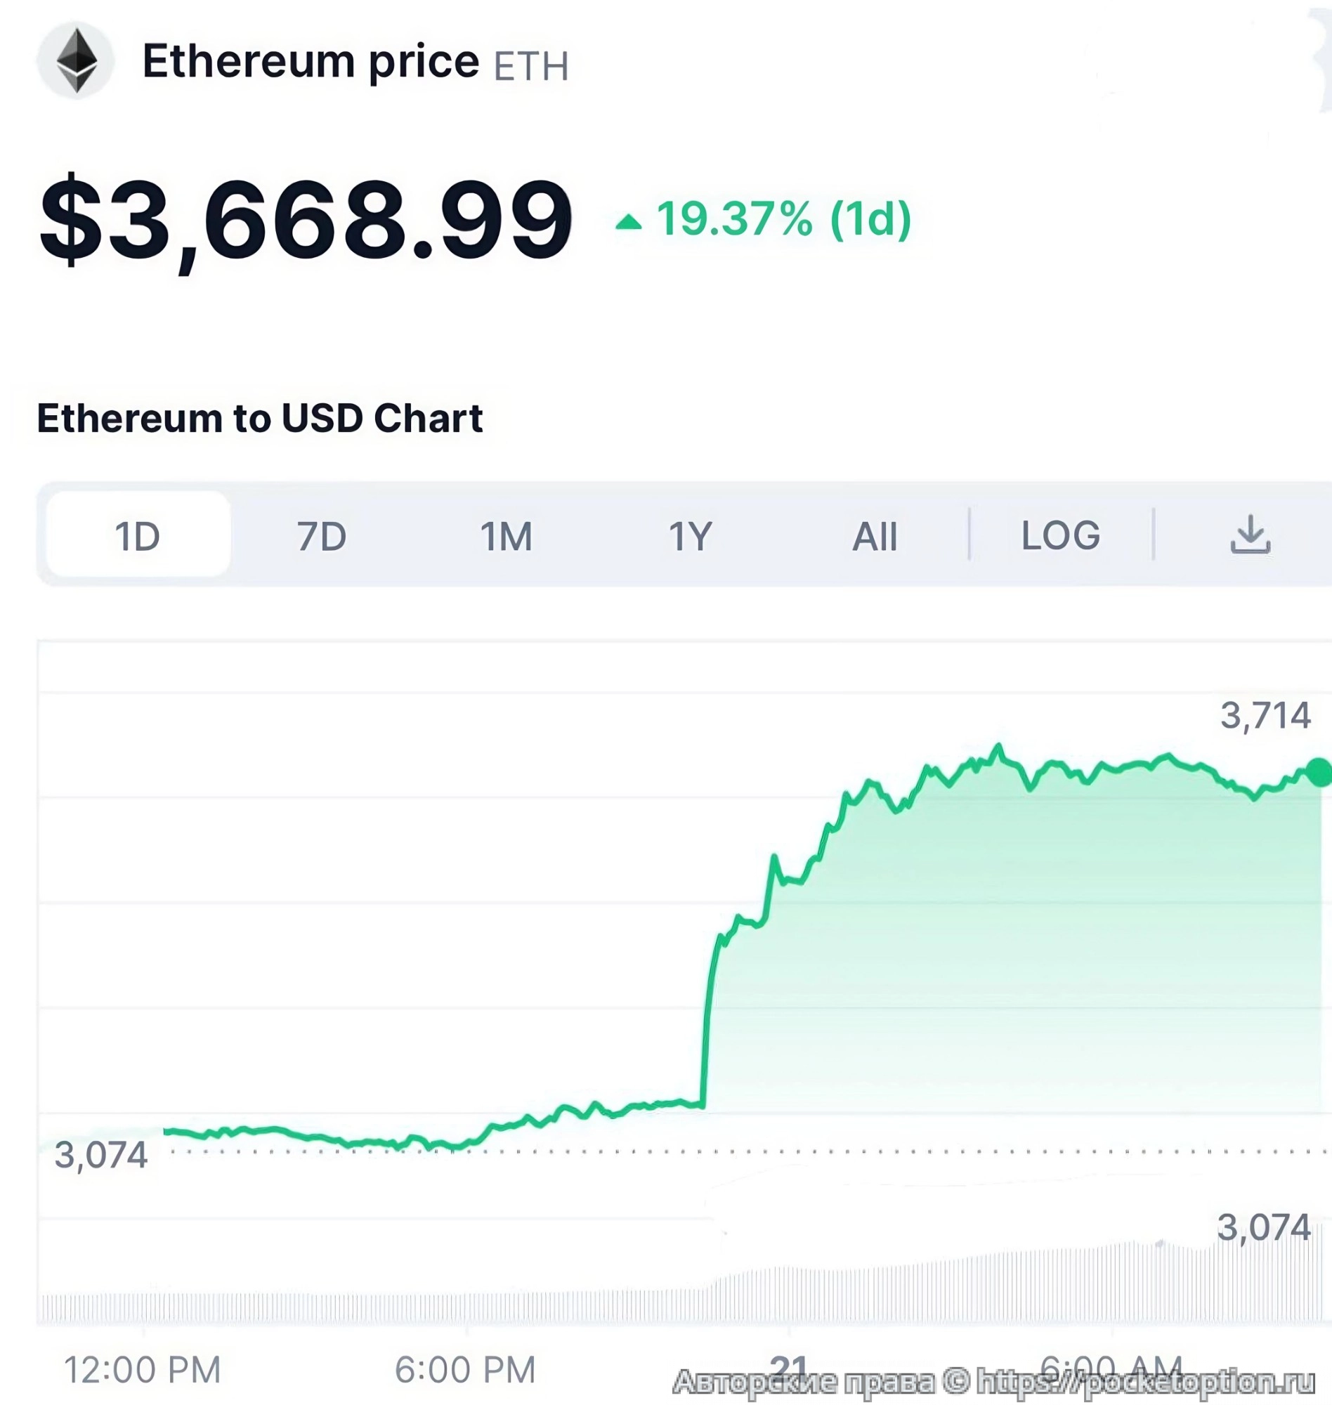1332x1405 pixels.
Task: Click the "Ethereum to USD Chart" heading
Action: click(260, 417)
